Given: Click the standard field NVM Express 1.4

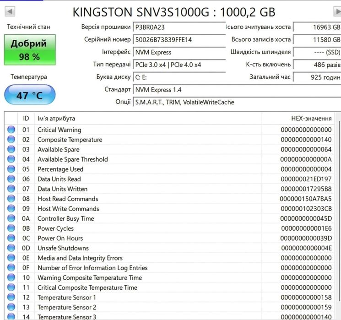Looking at the screenshot, I should tap(237, 90).
